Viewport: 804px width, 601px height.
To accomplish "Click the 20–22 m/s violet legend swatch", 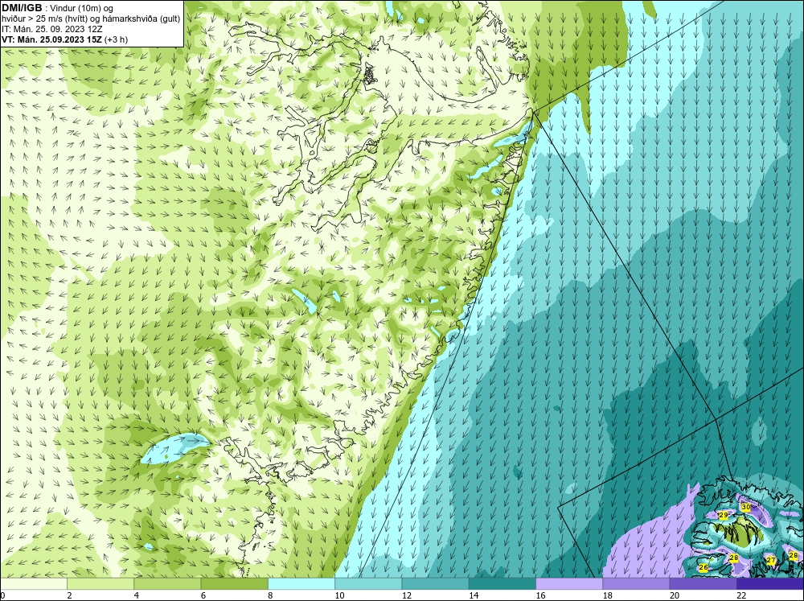I will tap(703, 584).
